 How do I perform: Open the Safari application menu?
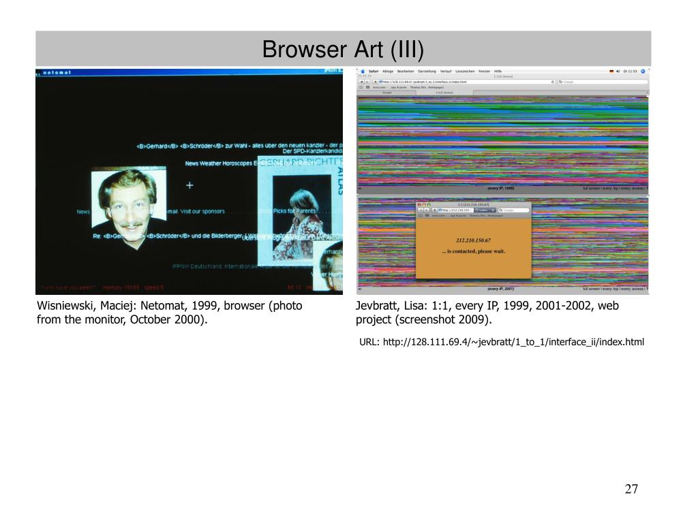[374, 71]
